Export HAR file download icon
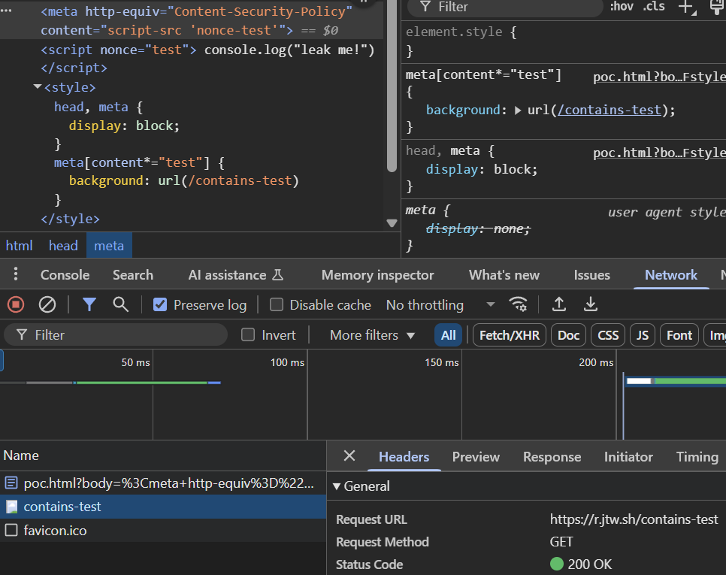Image resolution: width=726 pixels, height=575 pixels. [590, 304]
